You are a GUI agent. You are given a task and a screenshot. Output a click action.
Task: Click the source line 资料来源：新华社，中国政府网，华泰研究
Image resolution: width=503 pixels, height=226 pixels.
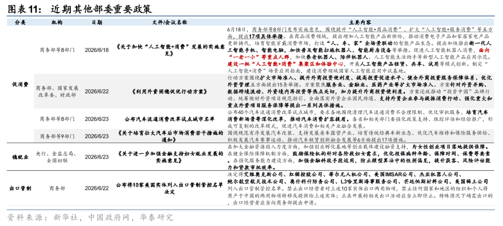point(90,218)
